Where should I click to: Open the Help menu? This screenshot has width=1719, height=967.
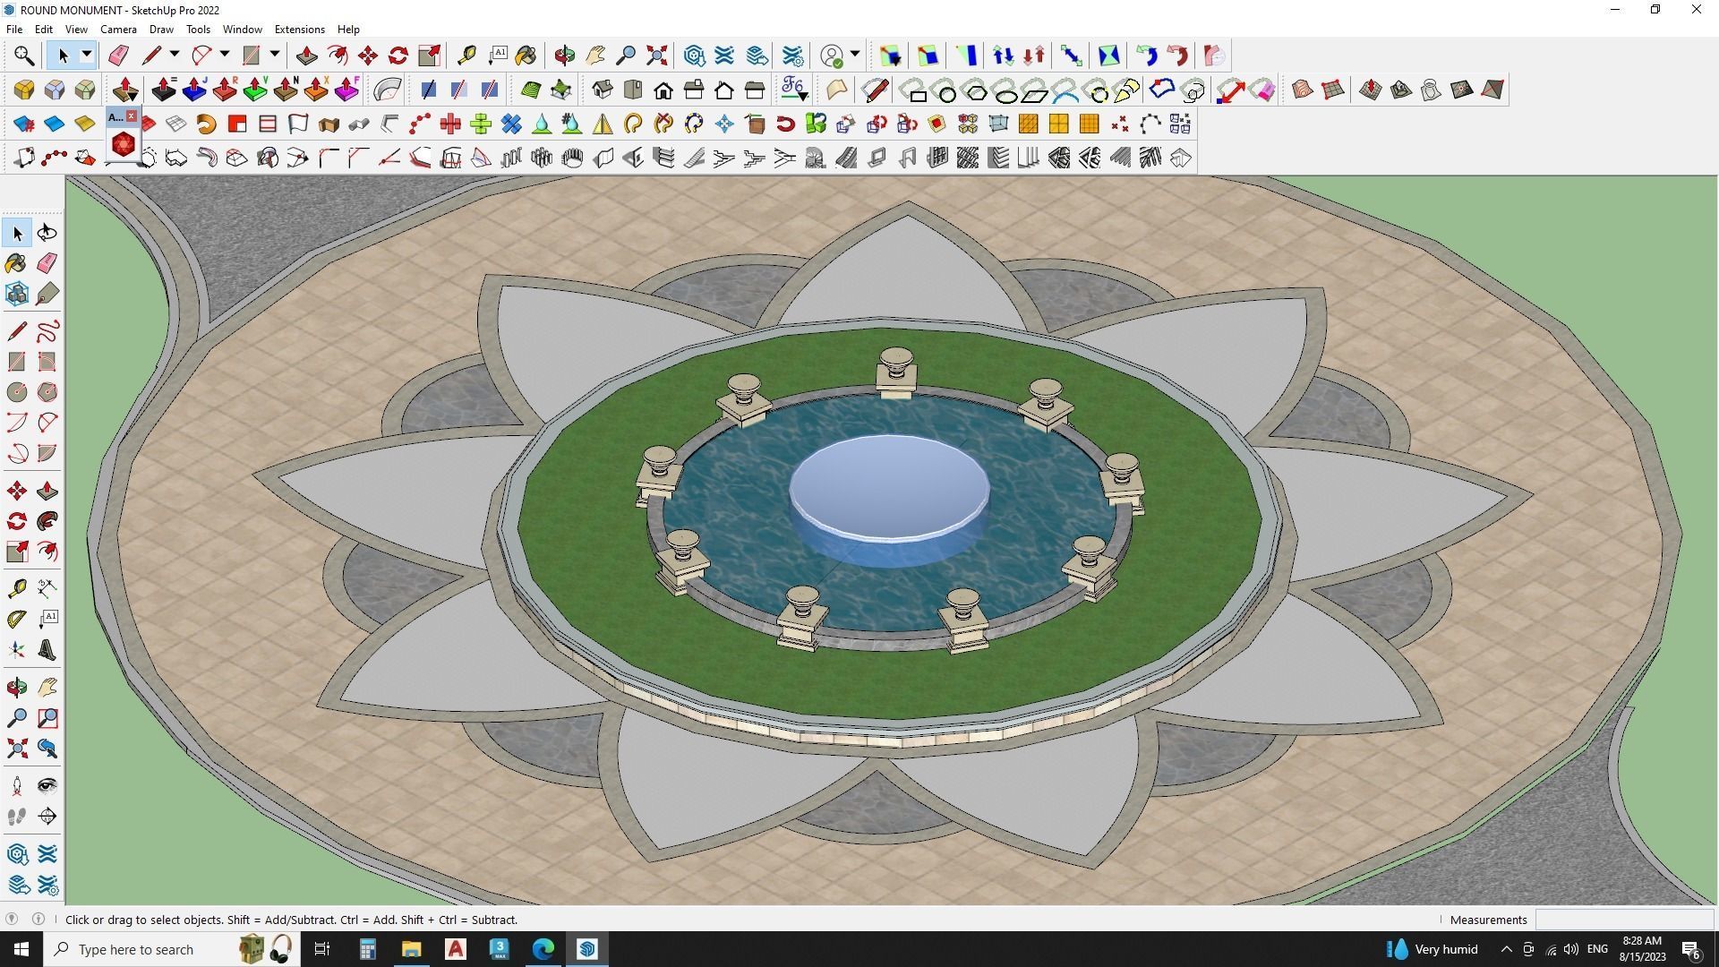348,29
